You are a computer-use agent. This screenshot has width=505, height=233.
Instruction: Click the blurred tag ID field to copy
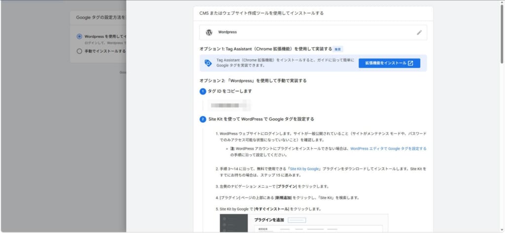pyautogui.click(x=229, y=105)
